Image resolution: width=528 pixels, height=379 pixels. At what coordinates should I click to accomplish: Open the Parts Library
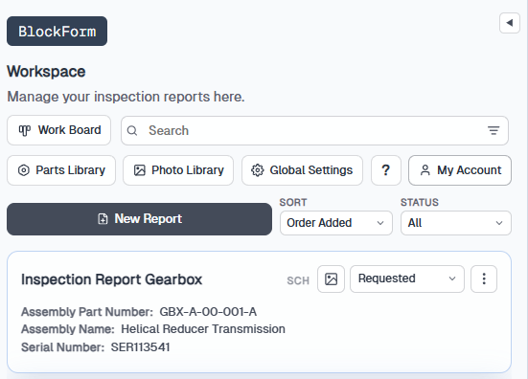61,170
